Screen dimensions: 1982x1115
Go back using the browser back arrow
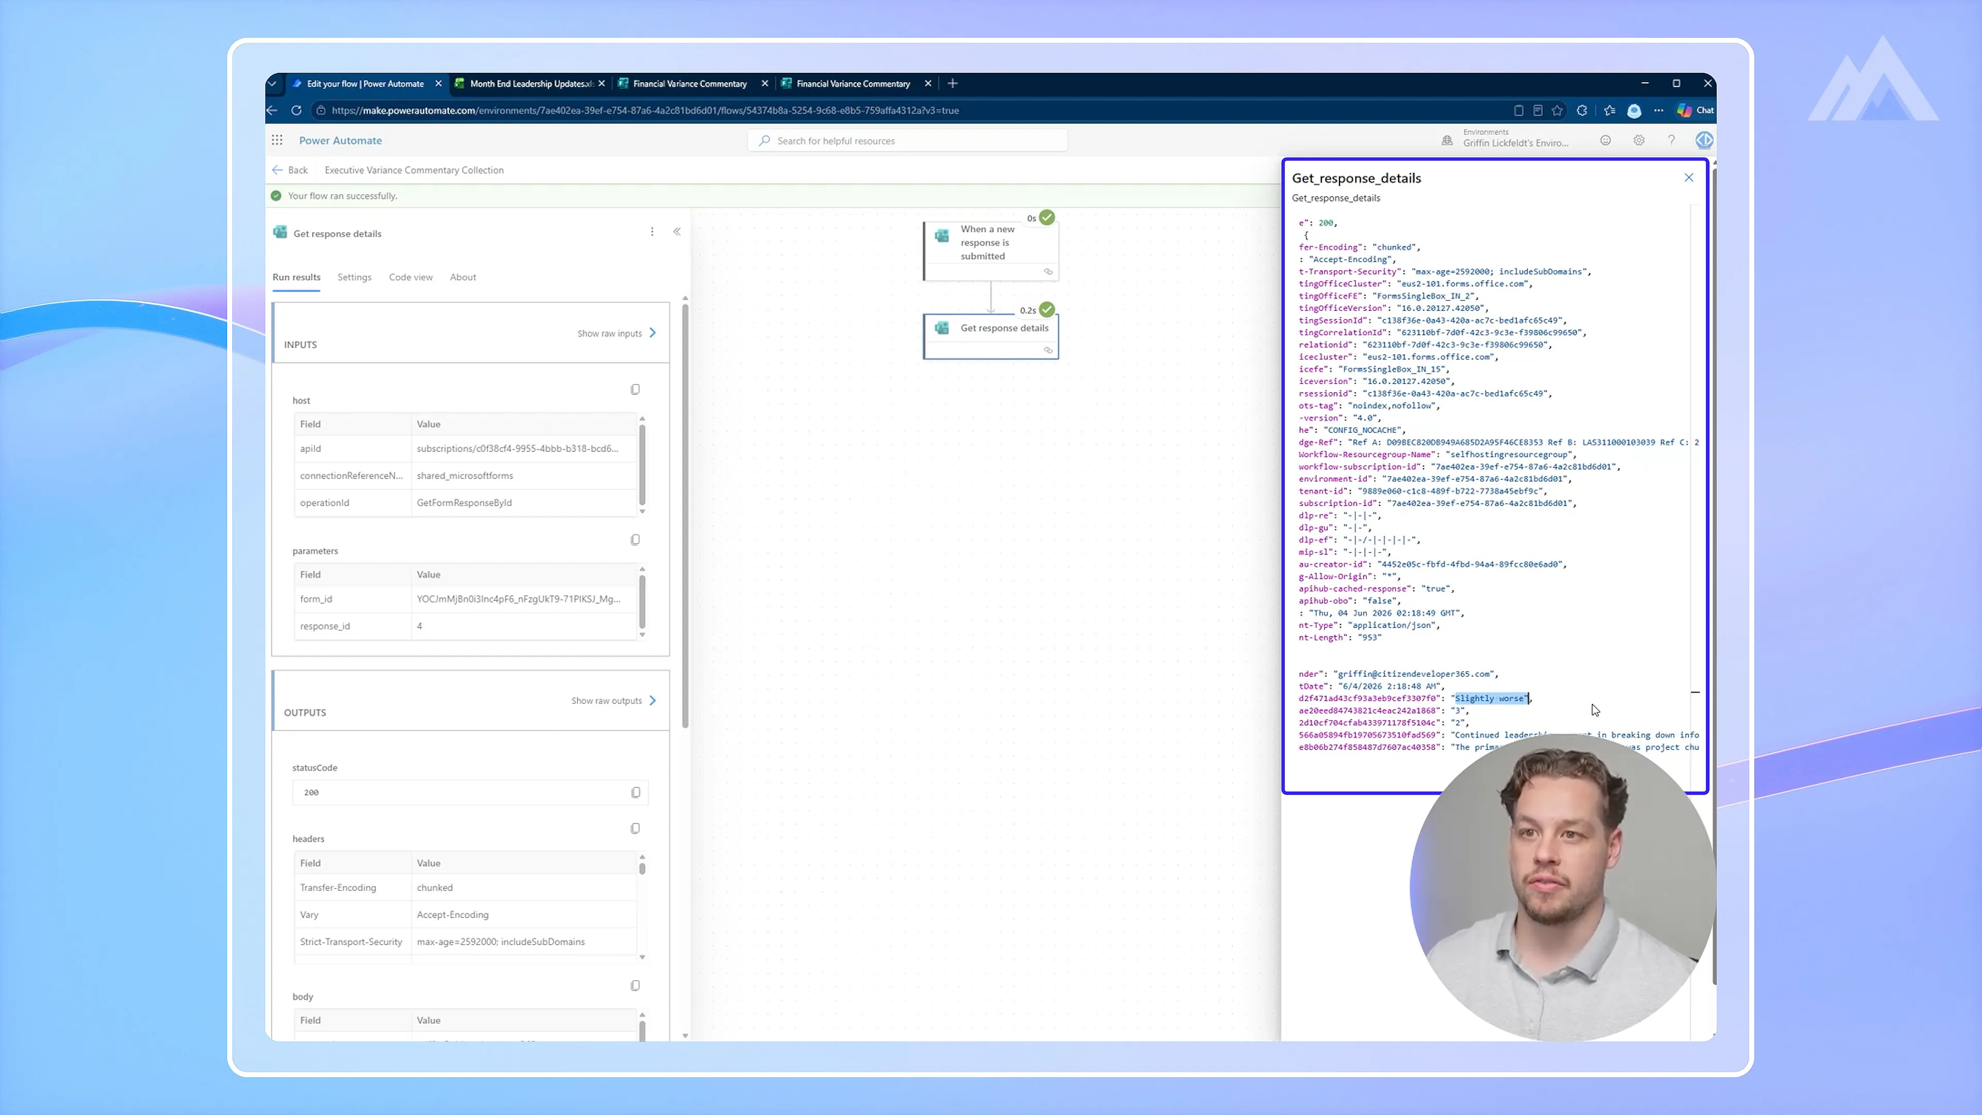click(x=273, y=110)
